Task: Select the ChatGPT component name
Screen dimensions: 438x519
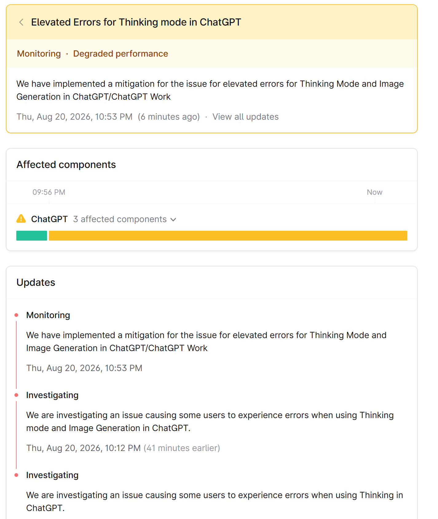Action: pyautogui.click(x=49, y=219)
